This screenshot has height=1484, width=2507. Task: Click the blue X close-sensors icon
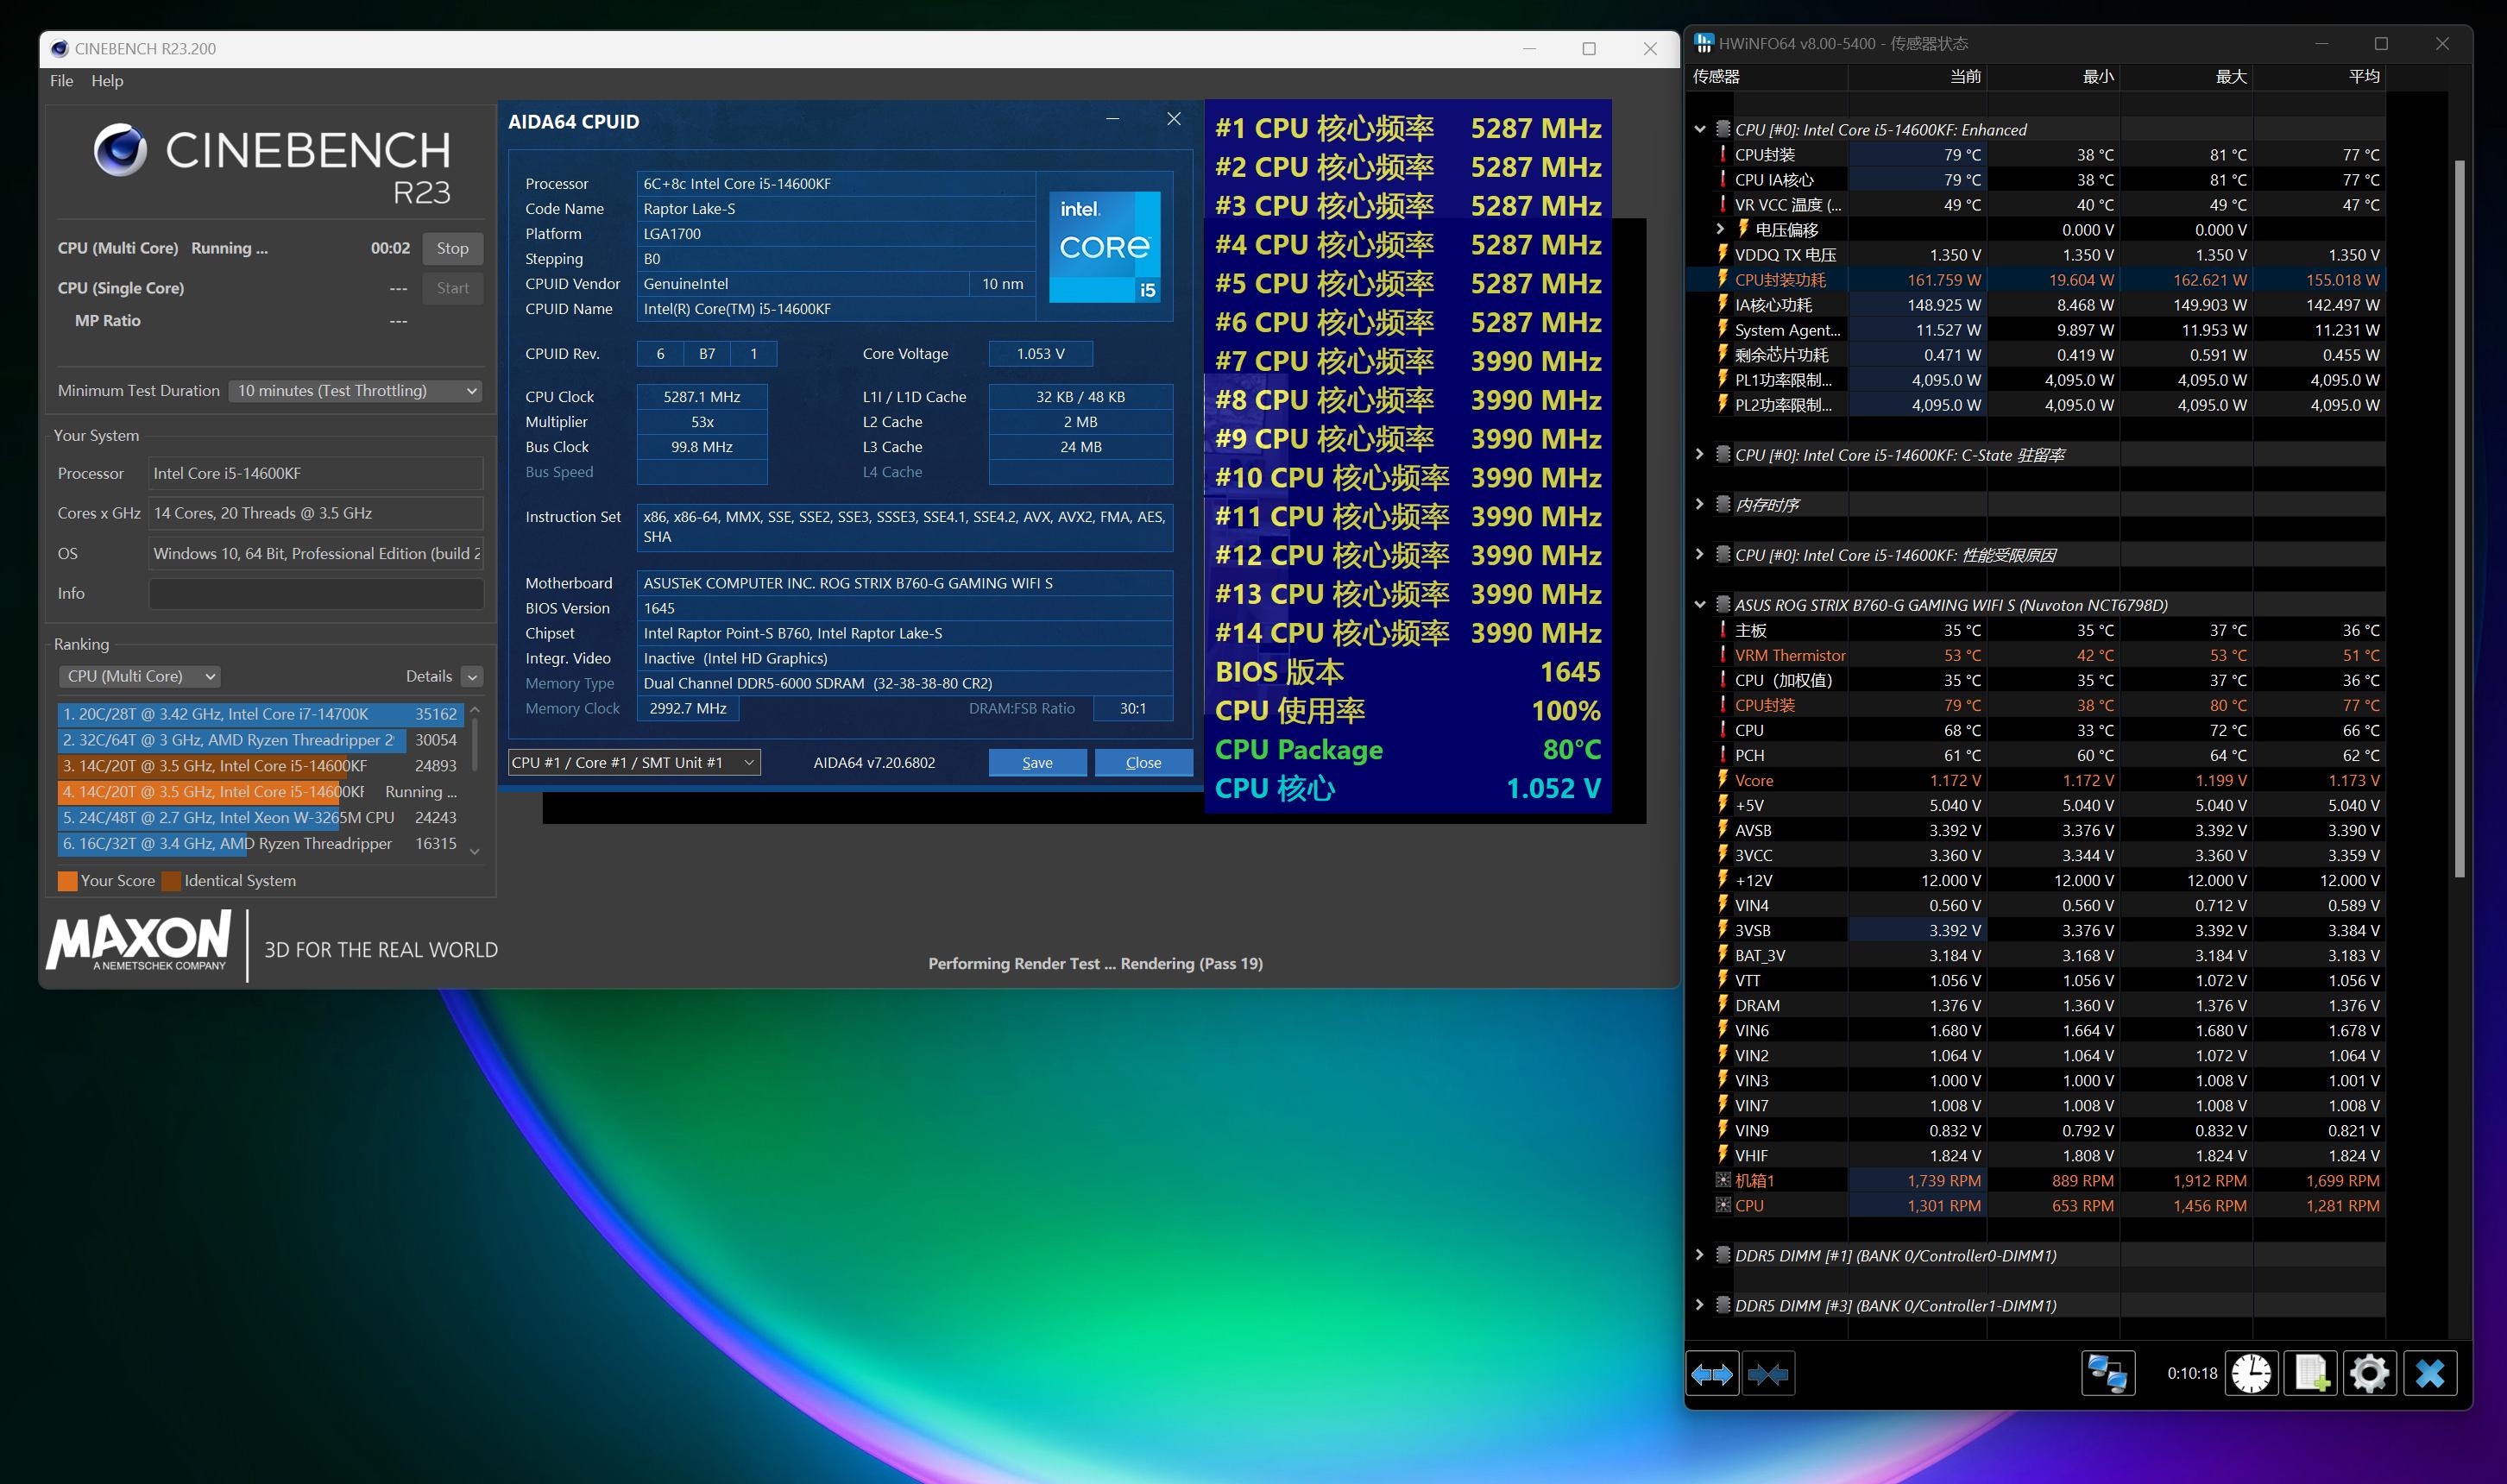point(2430,1374)
